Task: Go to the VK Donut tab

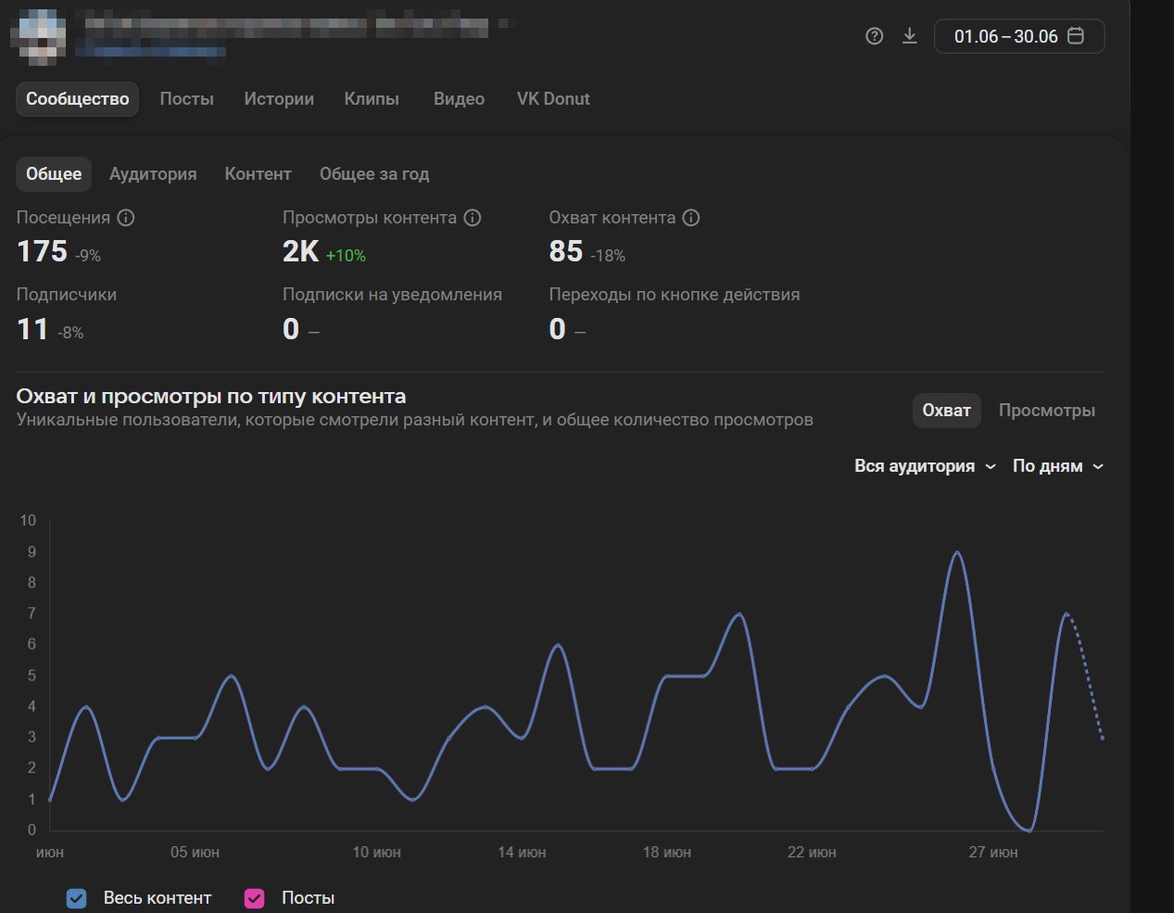Action: click(x=553, y=99)
